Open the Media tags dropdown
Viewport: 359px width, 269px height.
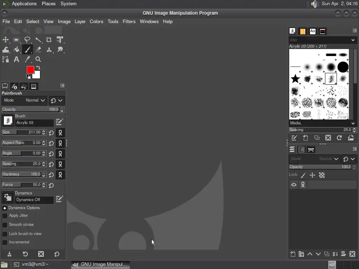pyautogui.click(x=353, y=123)
